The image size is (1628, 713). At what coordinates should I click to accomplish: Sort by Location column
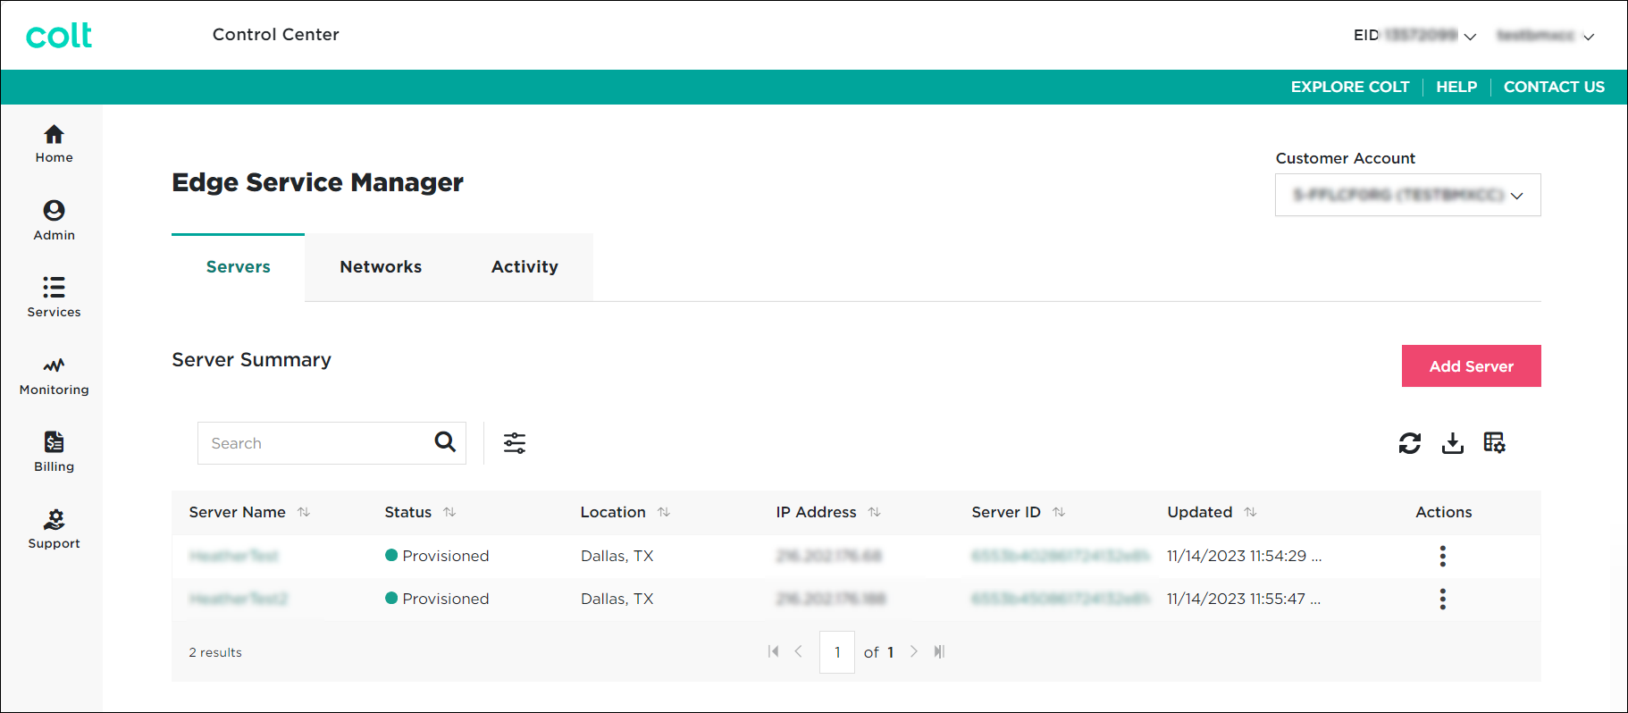pos(664,512)
